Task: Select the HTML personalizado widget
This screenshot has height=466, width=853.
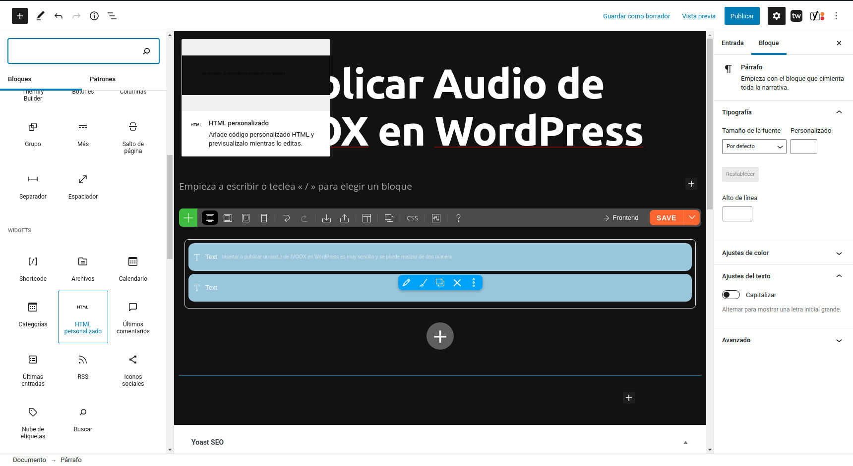Action: [83, 317]
